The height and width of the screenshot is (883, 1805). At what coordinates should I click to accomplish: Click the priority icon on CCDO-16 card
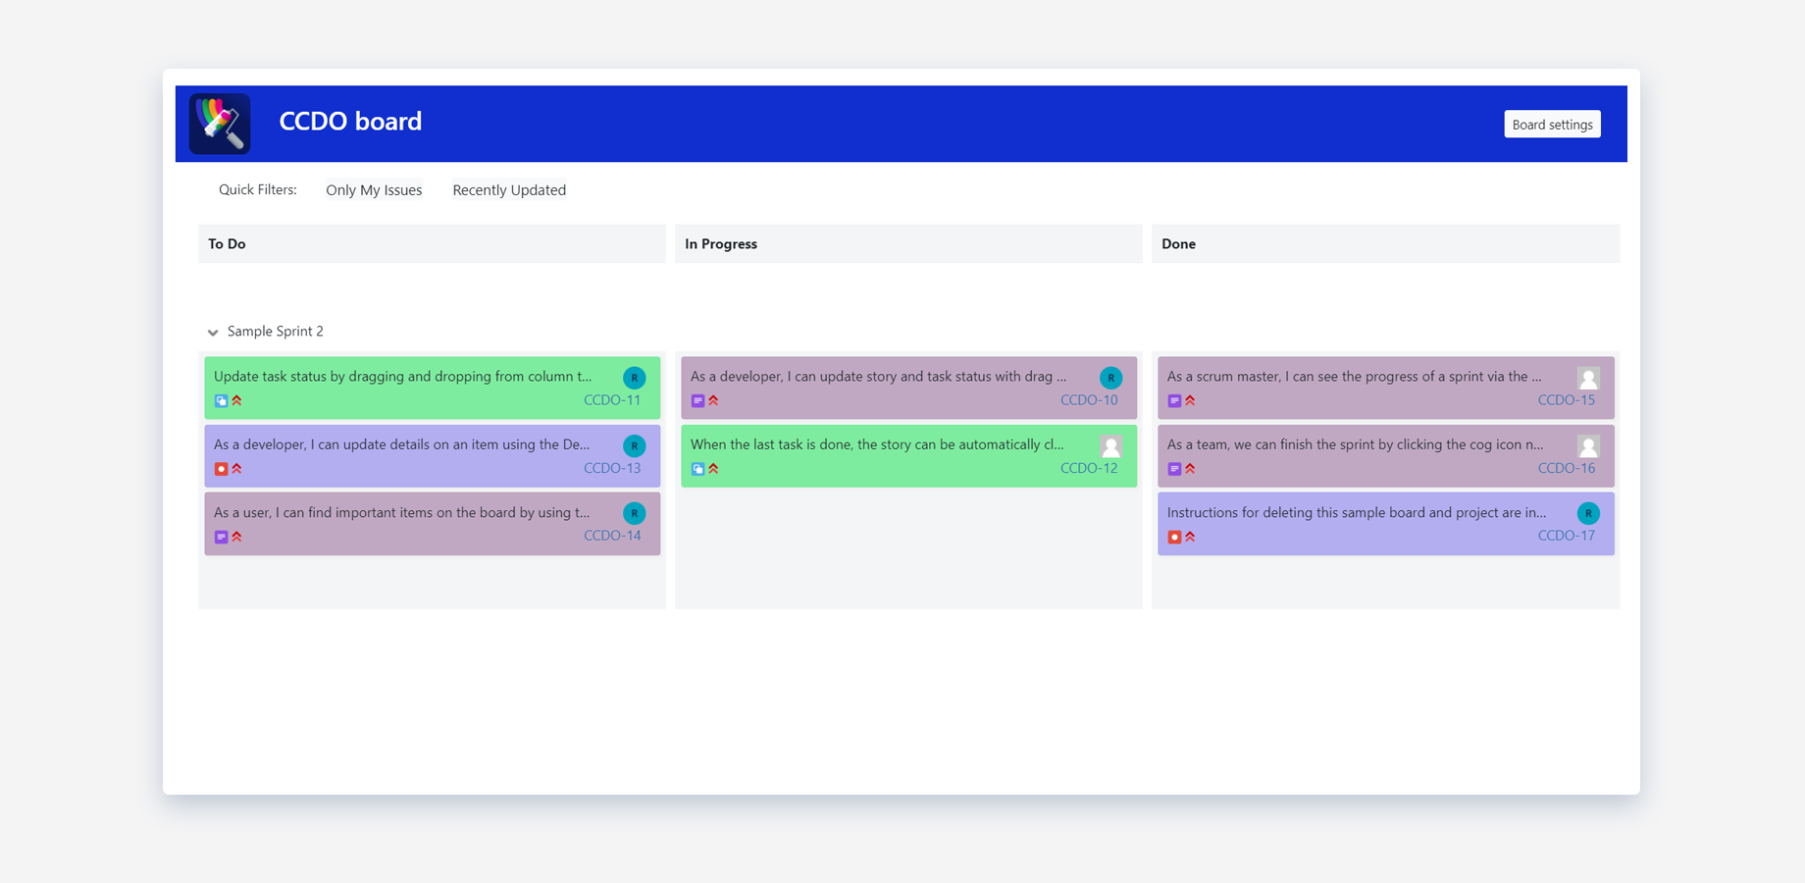coord(1190,469)
